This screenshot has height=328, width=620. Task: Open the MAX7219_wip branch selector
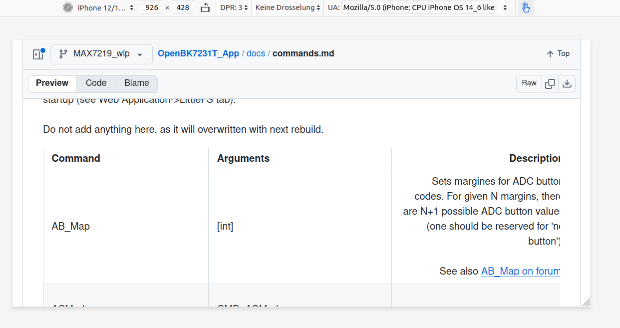(x=101, y=54)
